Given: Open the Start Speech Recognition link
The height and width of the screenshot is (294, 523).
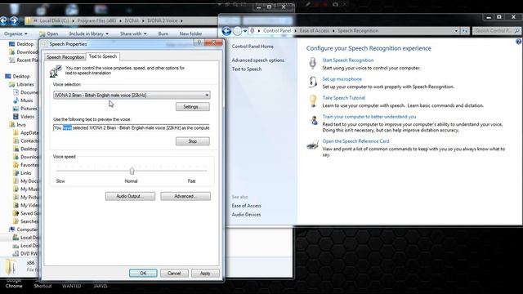Looking at the screenshot, I should (x=348, y=60).
